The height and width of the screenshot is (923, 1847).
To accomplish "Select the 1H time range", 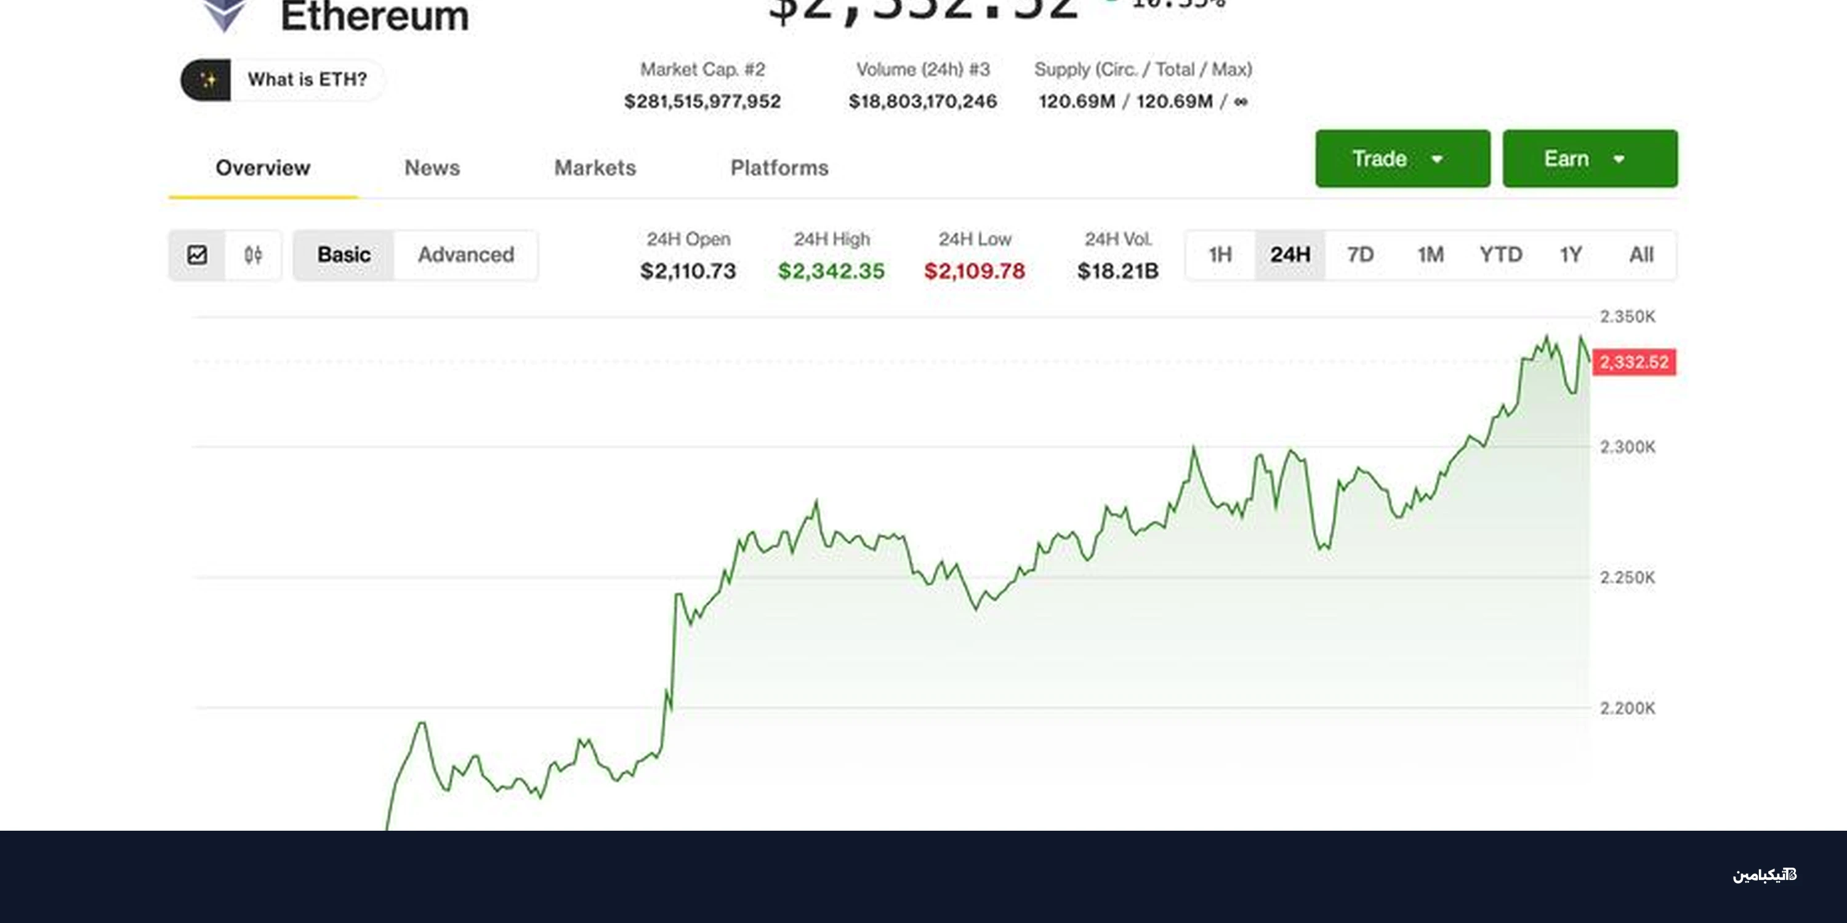I will (1219, 254).
